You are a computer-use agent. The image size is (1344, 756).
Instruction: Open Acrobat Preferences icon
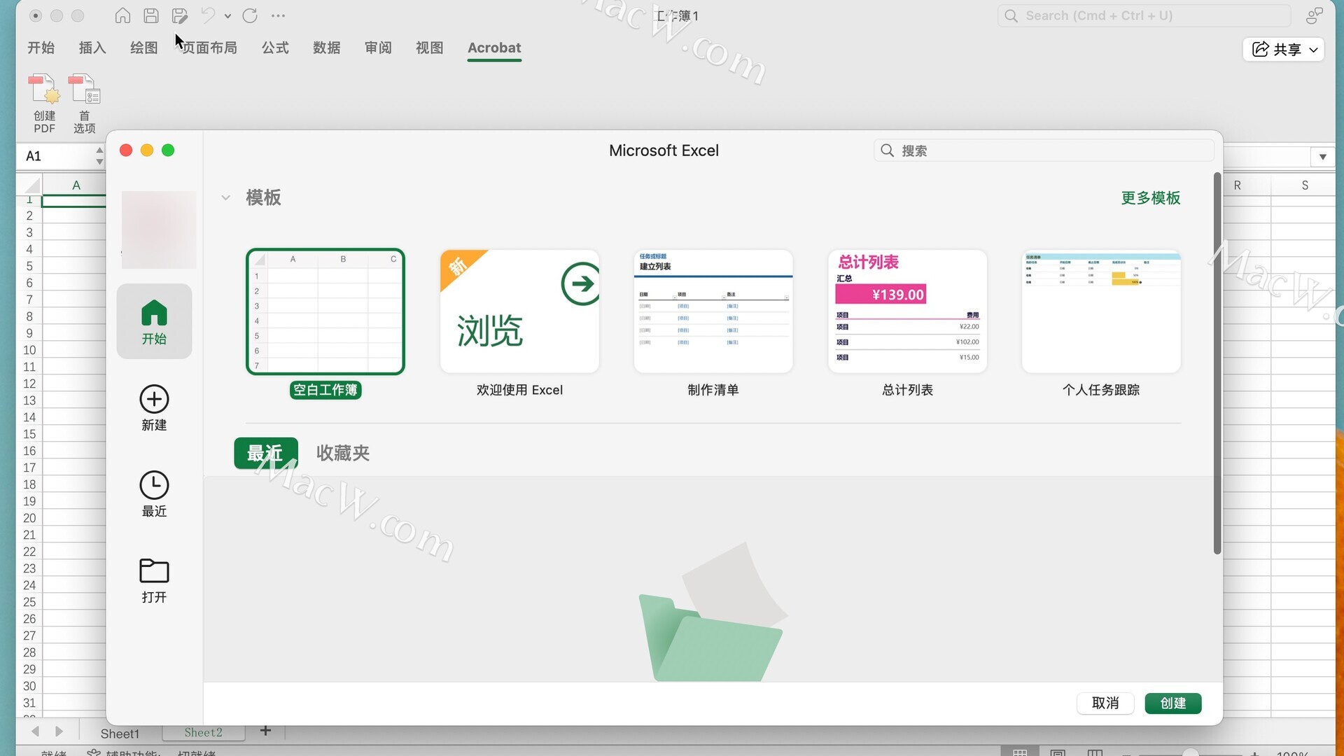click(x=84, y=90)
